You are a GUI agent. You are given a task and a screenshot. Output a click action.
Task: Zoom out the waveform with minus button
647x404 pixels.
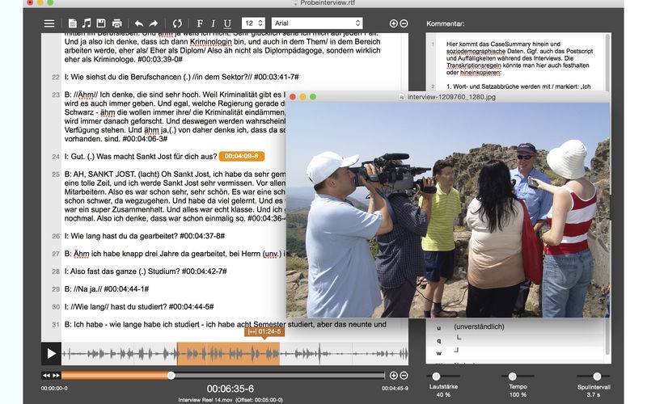[404, 375]
